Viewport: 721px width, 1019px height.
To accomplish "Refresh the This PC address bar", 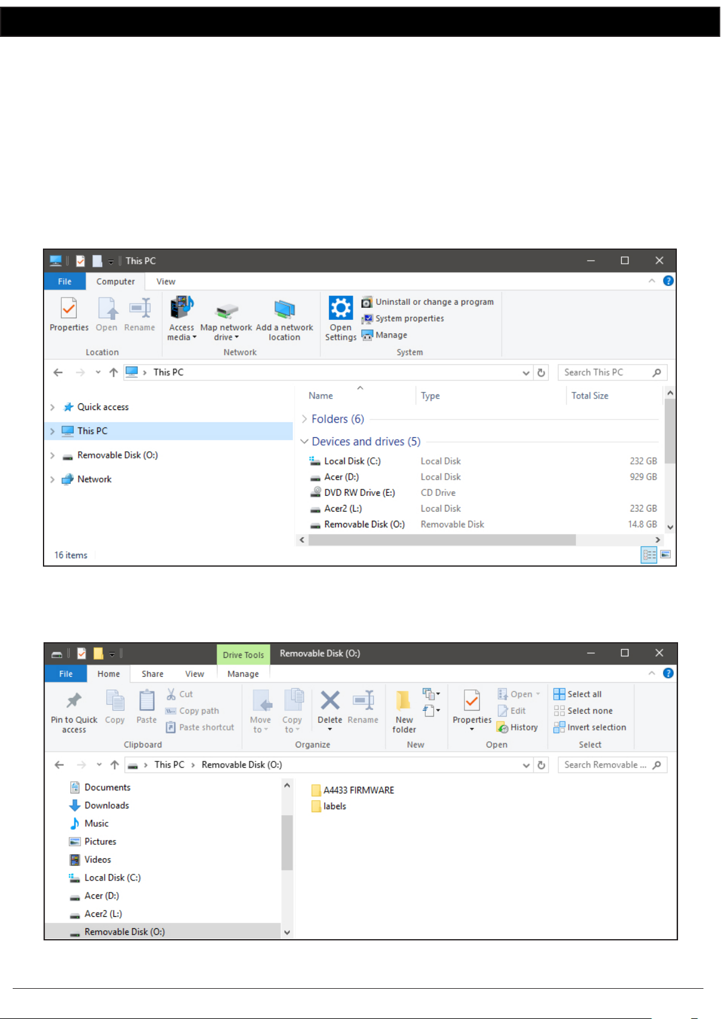I will point(541,373).
